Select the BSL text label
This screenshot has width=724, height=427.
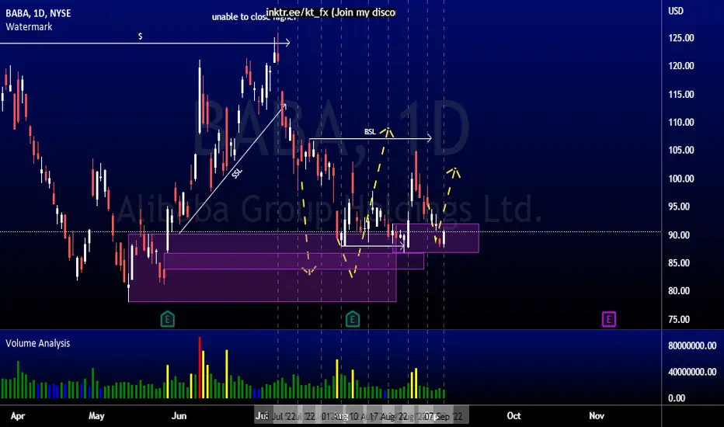(370, 132)
